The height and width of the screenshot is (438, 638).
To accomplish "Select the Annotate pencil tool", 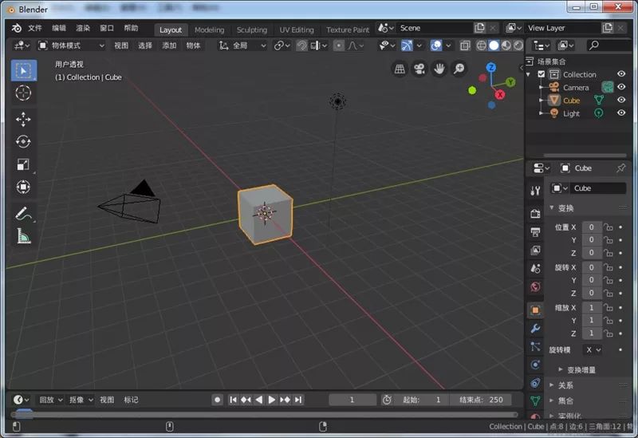I will coord(23,213).
